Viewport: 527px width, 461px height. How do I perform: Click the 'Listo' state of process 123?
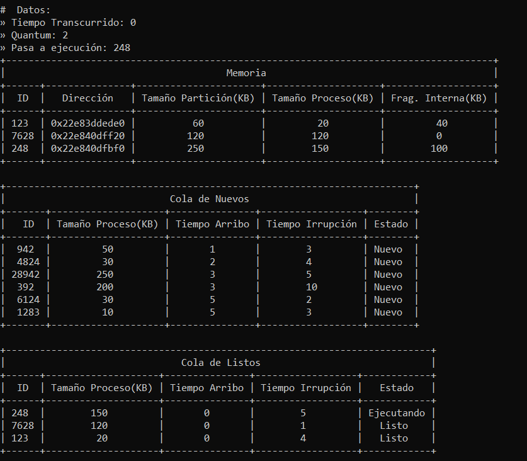coord(394,438)
